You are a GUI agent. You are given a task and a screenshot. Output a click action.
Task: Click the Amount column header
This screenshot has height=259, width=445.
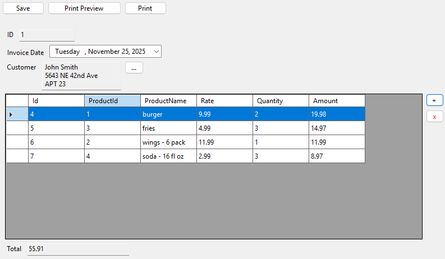point(337,101)
